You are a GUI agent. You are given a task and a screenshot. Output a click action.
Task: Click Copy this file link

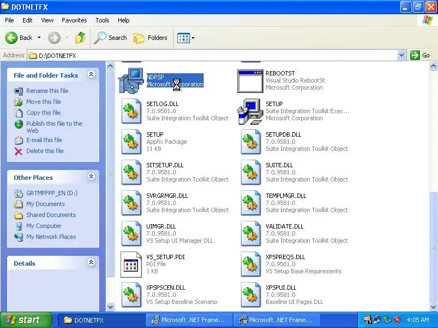coord(43,113)
